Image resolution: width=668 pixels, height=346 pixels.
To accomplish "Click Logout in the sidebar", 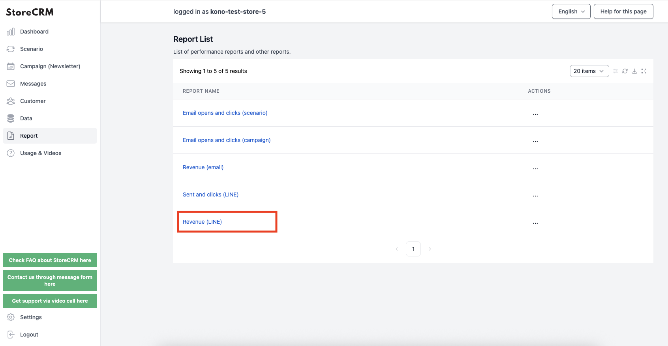I will [x=50, y=335].
